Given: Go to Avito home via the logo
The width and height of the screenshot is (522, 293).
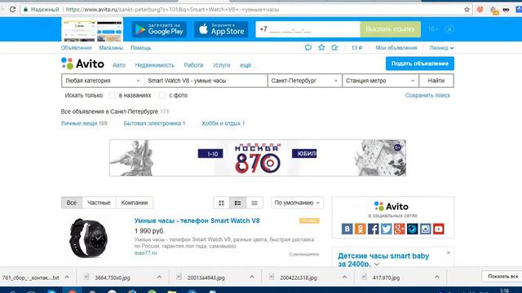Looking at the screenshot, I should pos(82,63).
